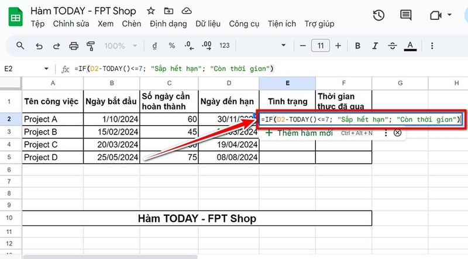Select cell with date 15/02/2024

tap(112, 132)
